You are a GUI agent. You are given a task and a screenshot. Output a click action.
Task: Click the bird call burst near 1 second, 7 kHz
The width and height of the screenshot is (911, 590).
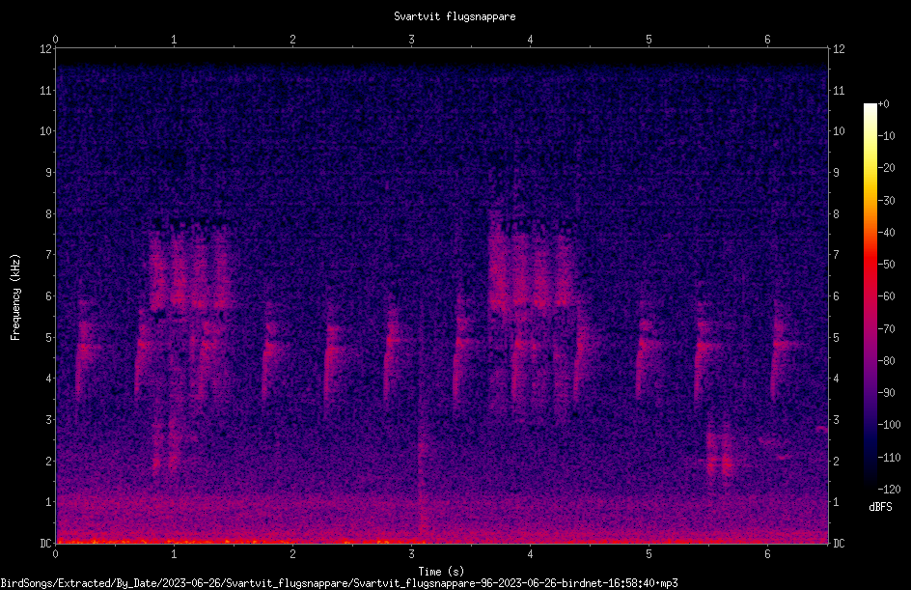pos(189,267)
